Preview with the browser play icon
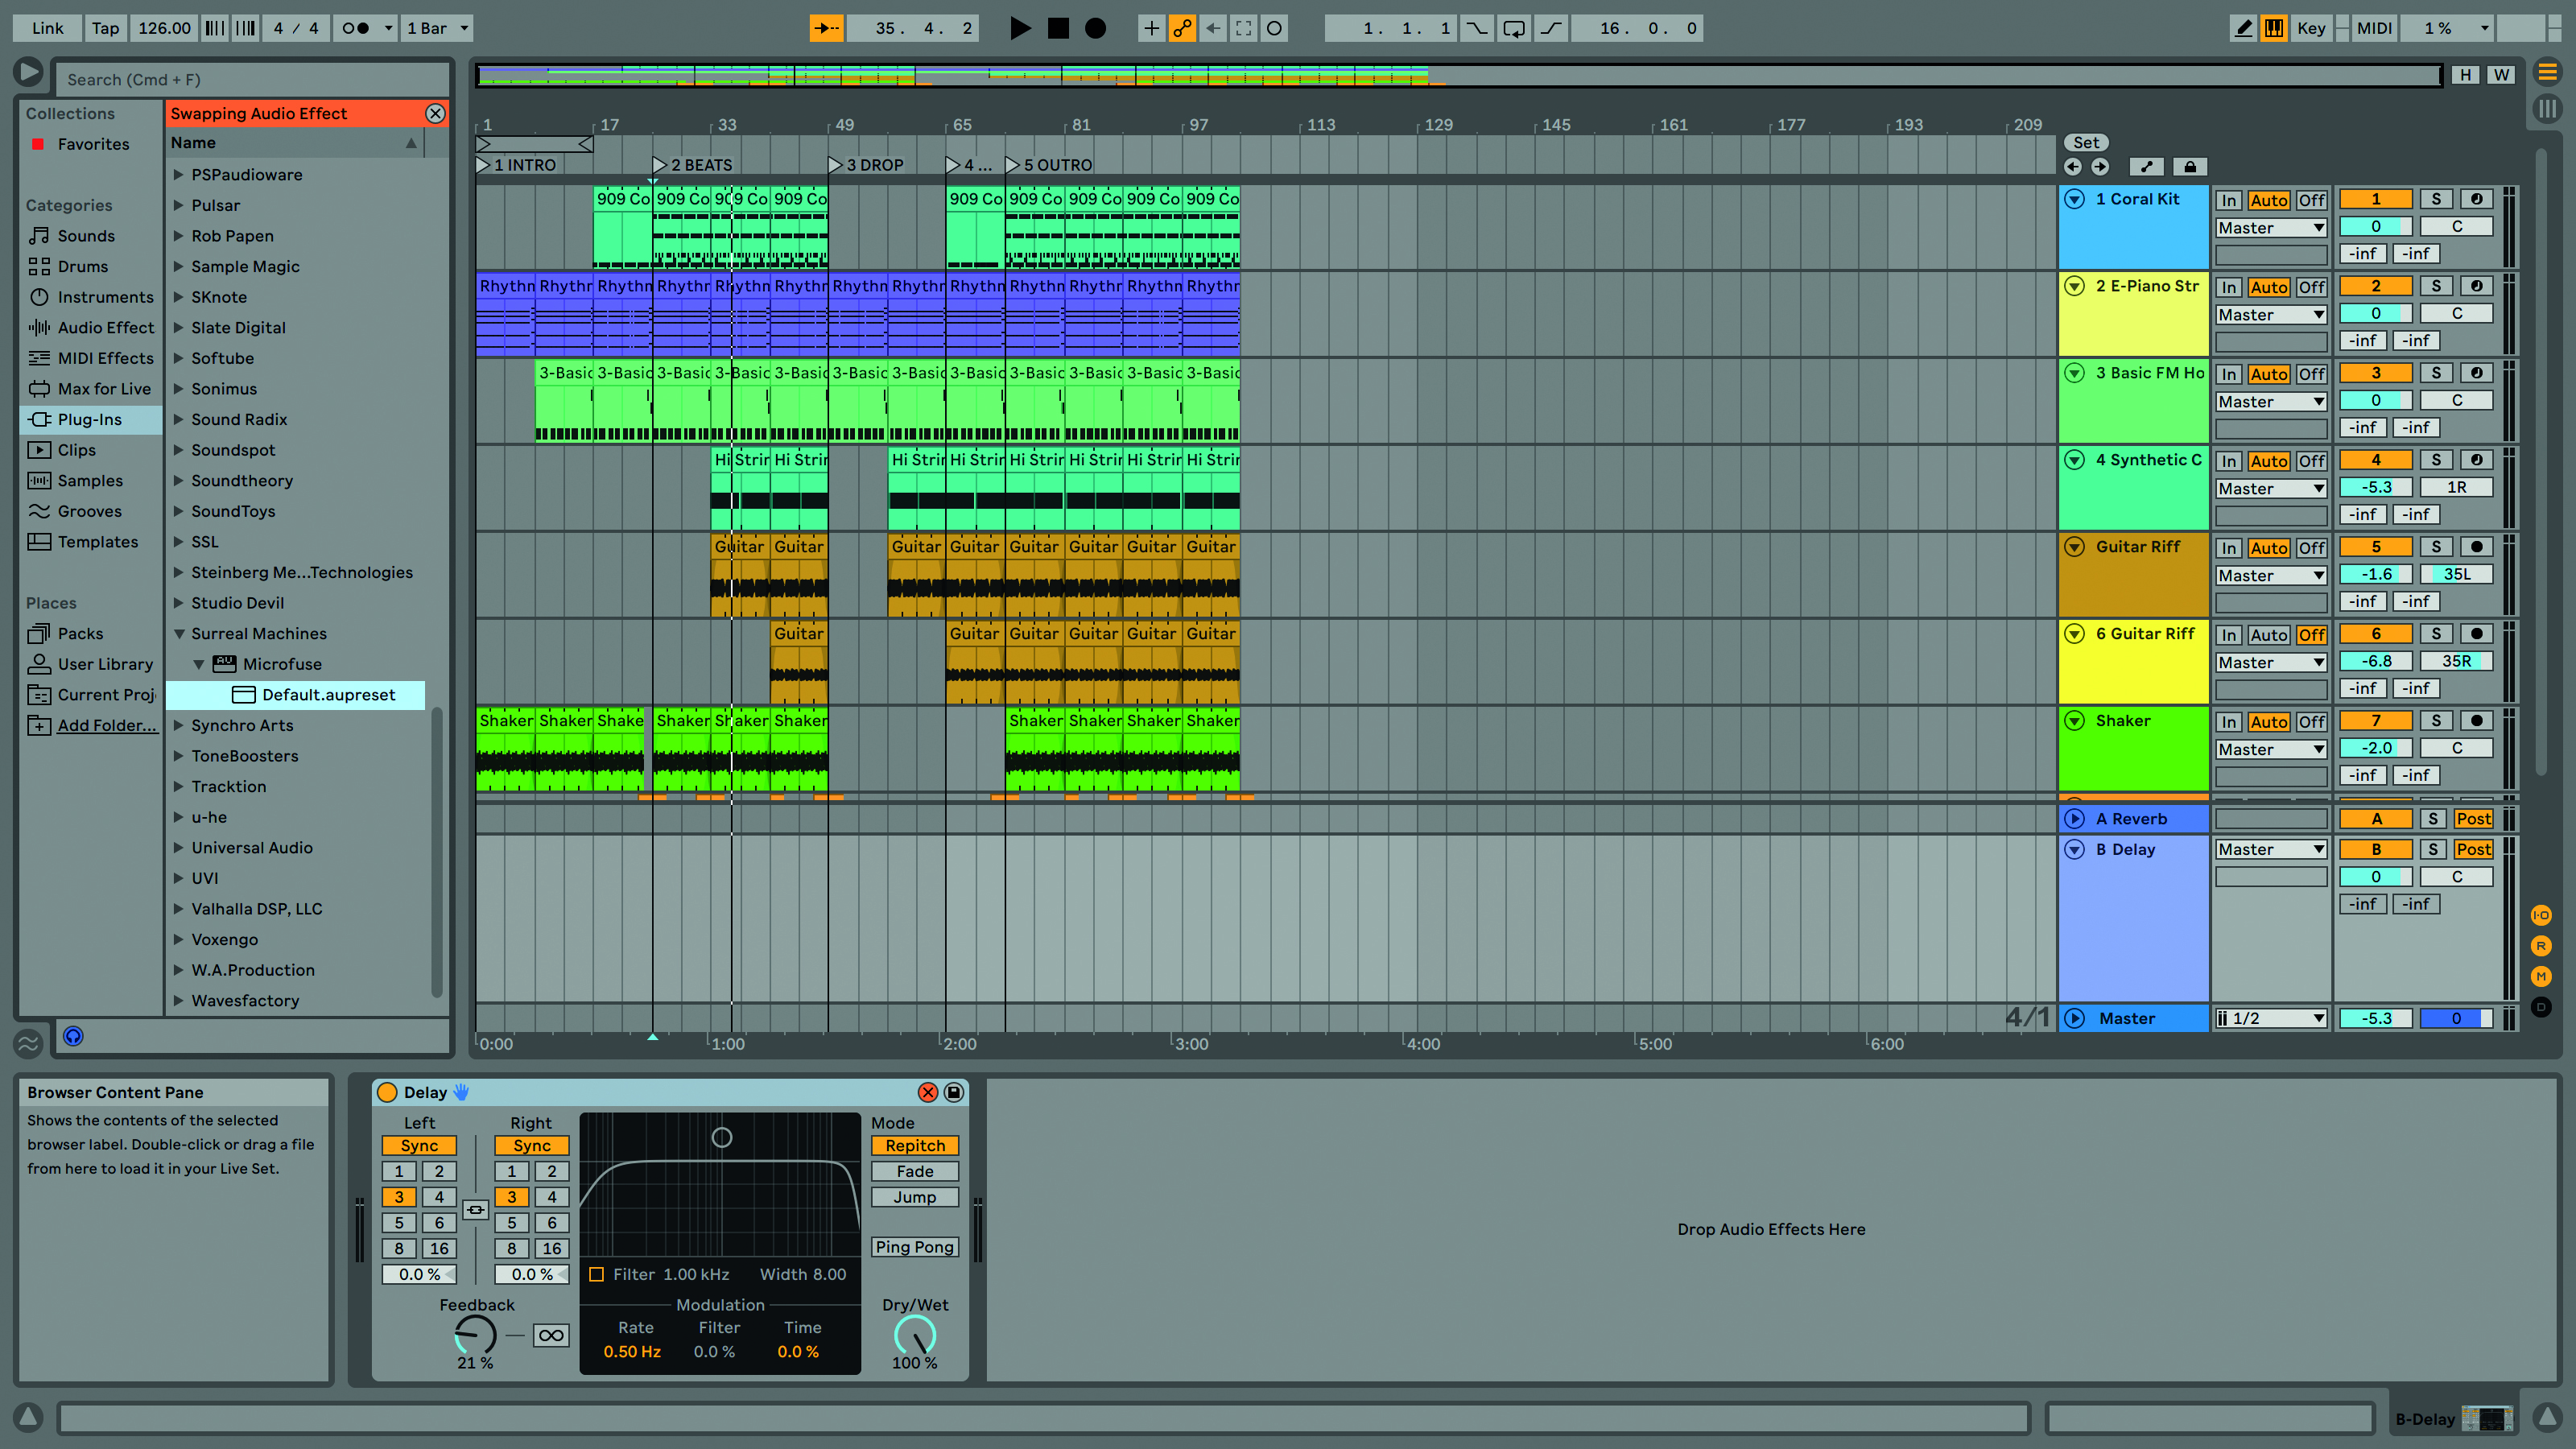 tap(28, 72)
